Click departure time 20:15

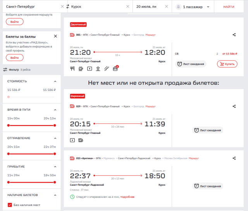pyautogui.click(x=80, y=124)
